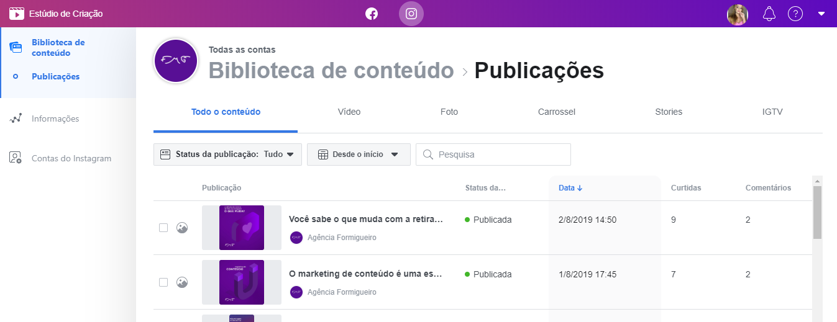Image resolution: width=837 pixels, height=322 pixels.
Task: Click Publicada status for 1/8/2019 post
Action: [x=488, y=274]
